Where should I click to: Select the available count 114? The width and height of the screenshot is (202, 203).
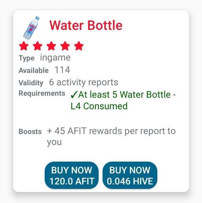coord(62,70)
